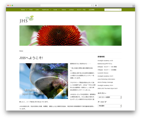Image resolution: width=141 pixels, height=119 pixels.
Task: Click the 新着情報 sidebar heading
Action: (101, 57)
